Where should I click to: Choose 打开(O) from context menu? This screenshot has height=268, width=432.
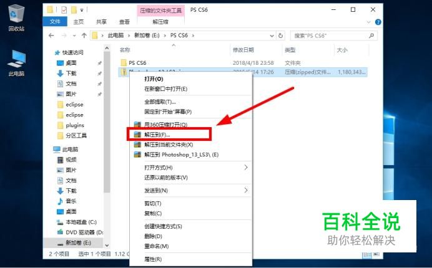coord(190,79)
